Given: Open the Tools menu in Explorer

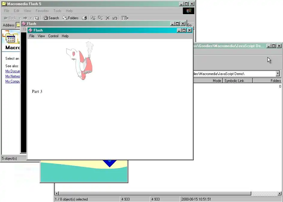Looking at the screenshot, I should [x=57, y=11].
